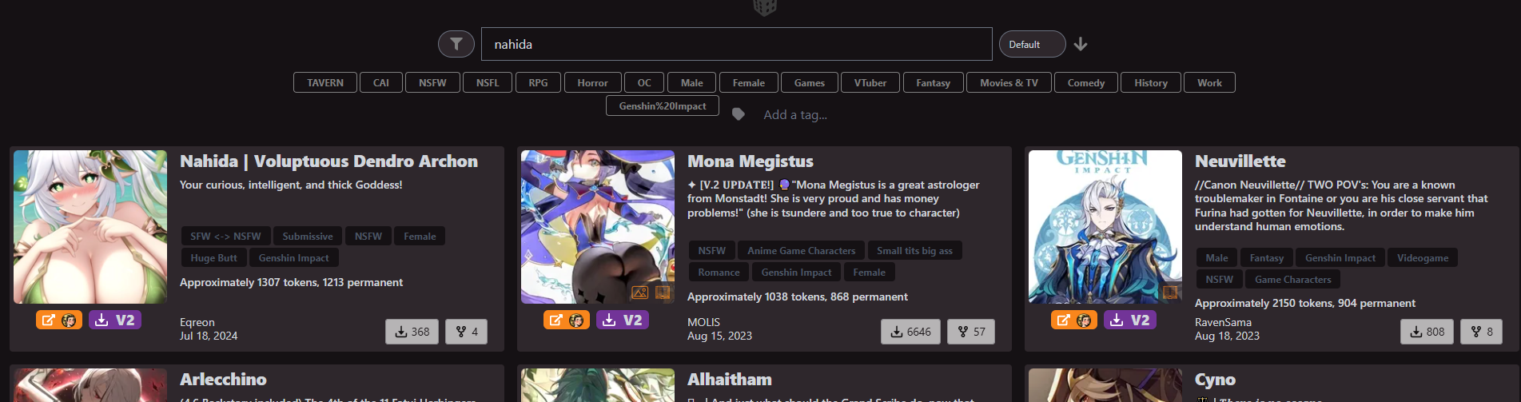Click the tag icon beside Add a tag

click(x=739, y=114)
